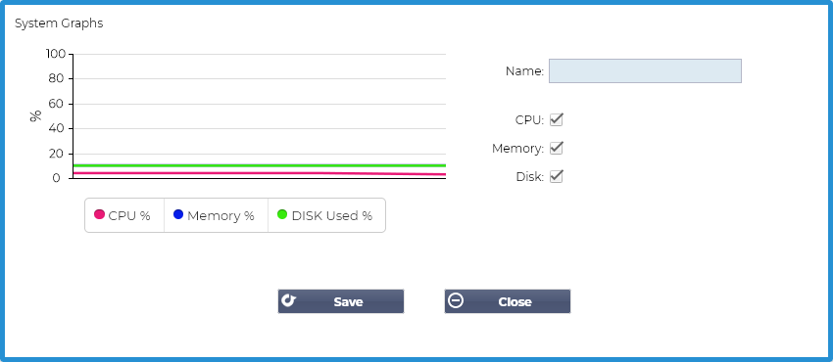Click the blue Memory % legend dot
Viewport: 833px width, 362px height.
pos(178,214)
